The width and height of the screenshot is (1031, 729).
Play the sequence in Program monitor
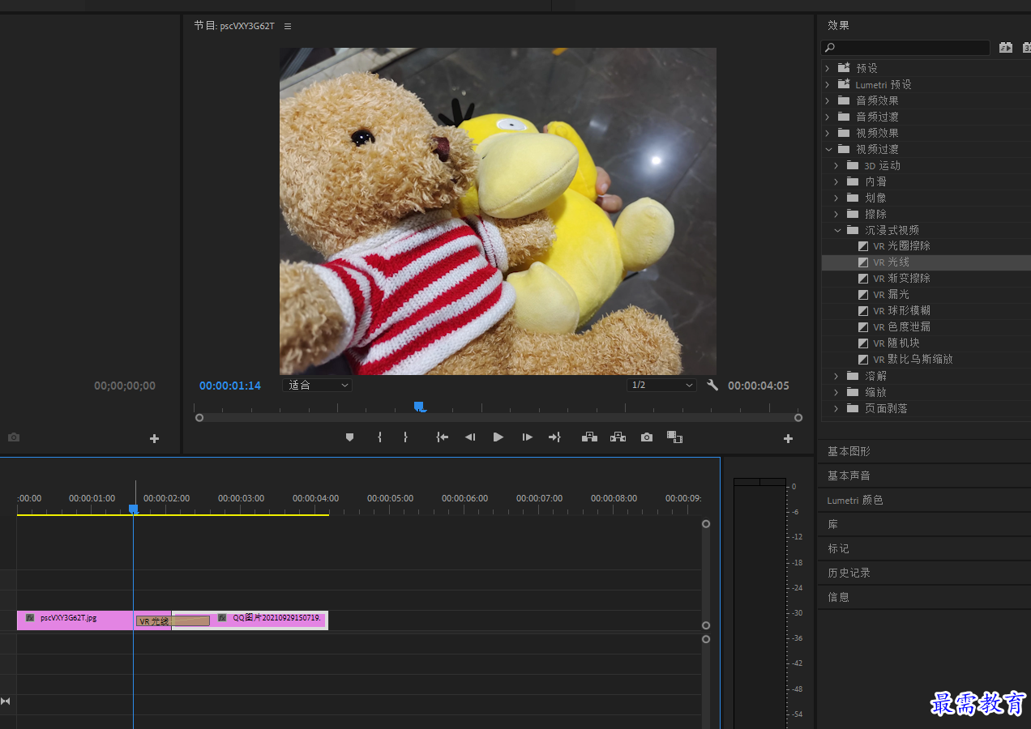coord(498,437)
